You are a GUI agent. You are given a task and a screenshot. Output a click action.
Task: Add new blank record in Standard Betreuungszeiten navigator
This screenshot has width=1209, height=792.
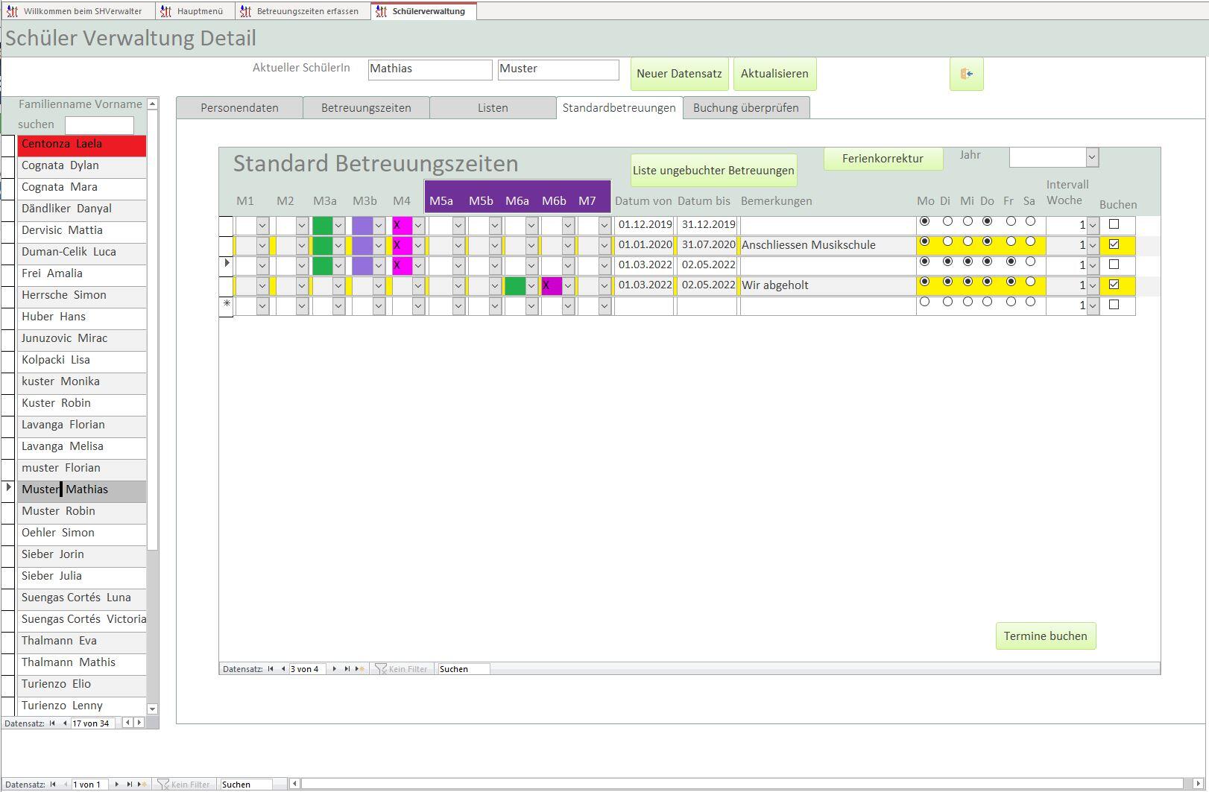[360, 669]
